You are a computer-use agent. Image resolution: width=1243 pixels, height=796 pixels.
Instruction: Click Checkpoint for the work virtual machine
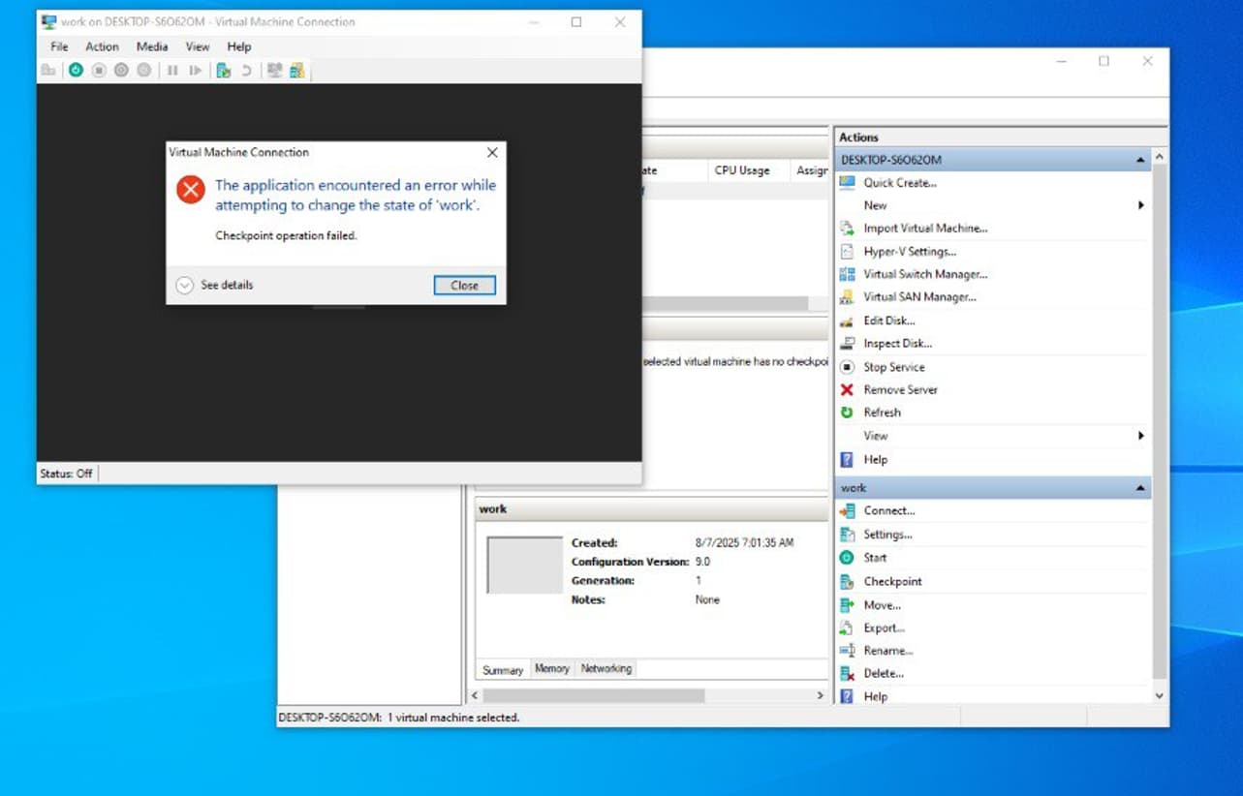[890, 581]
